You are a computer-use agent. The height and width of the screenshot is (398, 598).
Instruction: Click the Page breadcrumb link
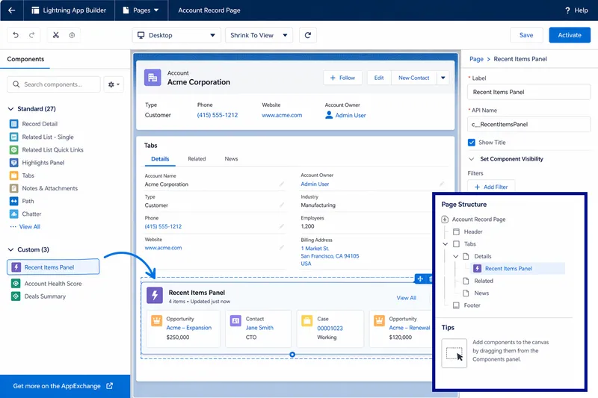[476, 59]
